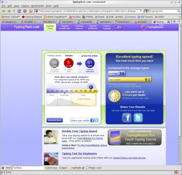Open a new tab with plus icon
The width and height of the screenshot is (182, 175).
pyautogui.click(x=174, y=21)
